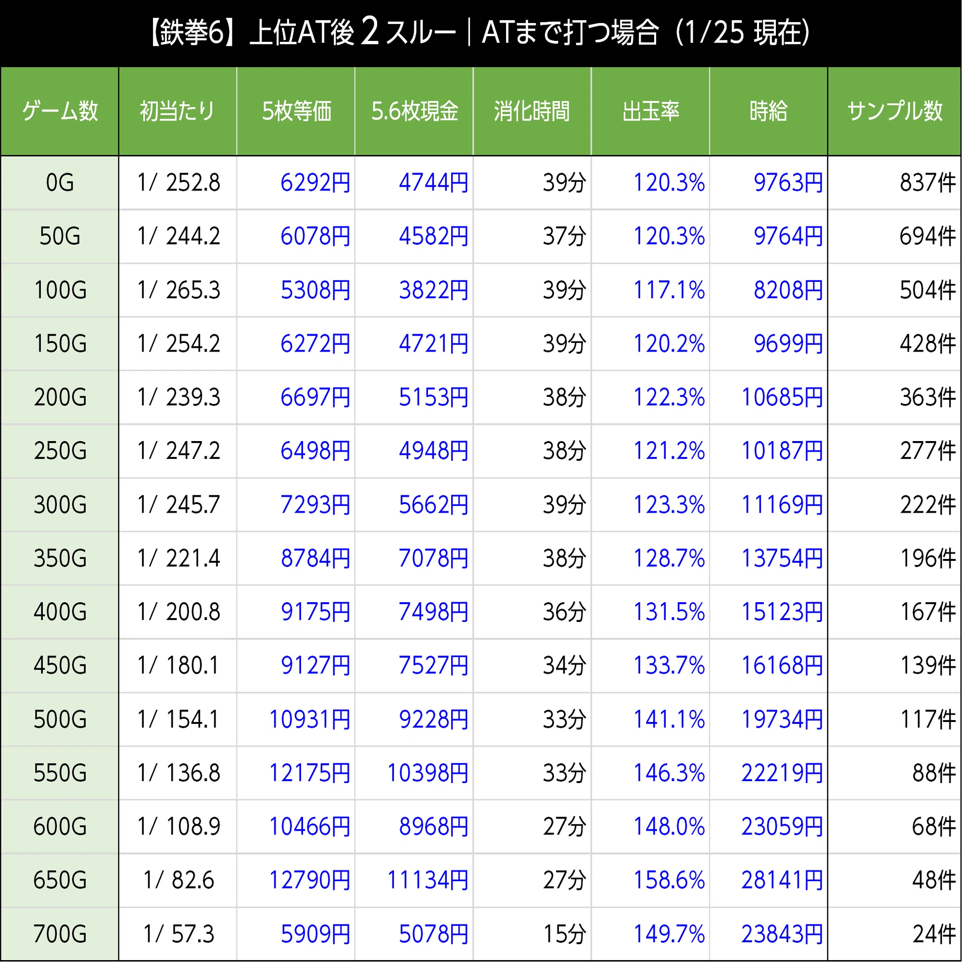Click the 19734円 hourly value

(782, 720)
